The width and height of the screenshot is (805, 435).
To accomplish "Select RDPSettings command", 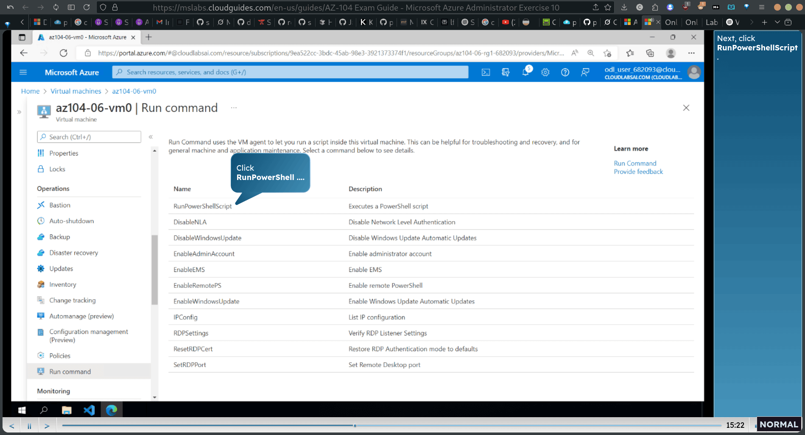I will pyautogui.click(x=191, y=333).
